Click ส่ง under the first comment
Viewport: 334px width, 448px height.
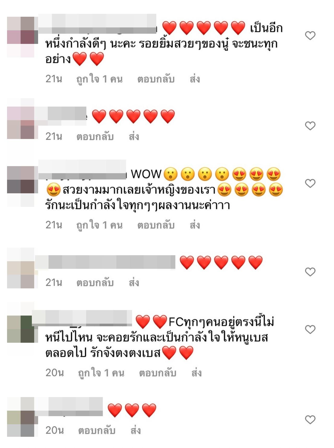click(195, 79)
